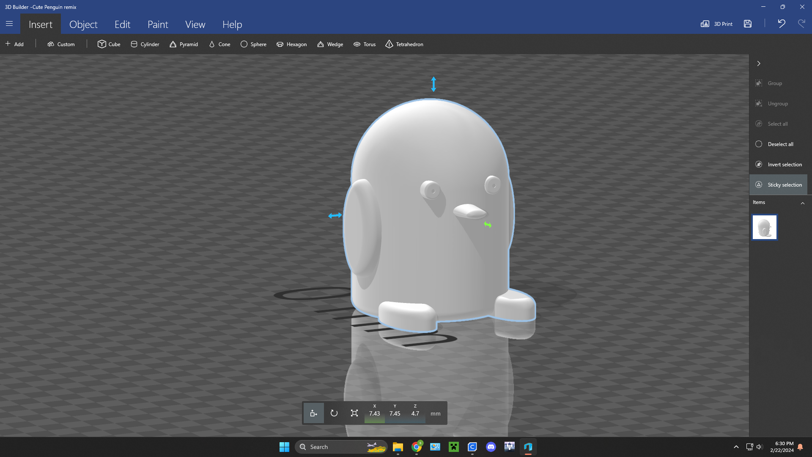Insert a Tetrahedron shape
812x457 pixels.
(404, 44)
